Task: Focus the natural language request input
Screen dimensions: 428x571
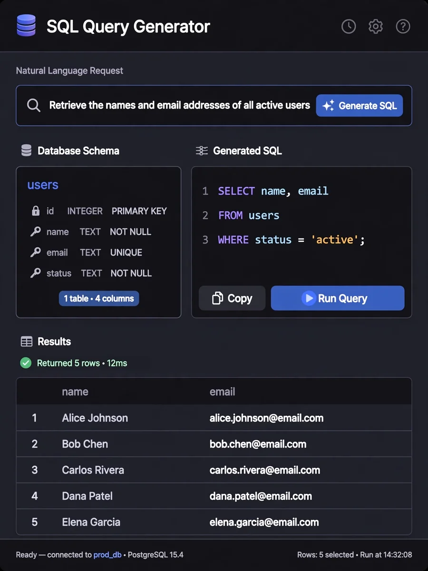Action: [180, 106]
